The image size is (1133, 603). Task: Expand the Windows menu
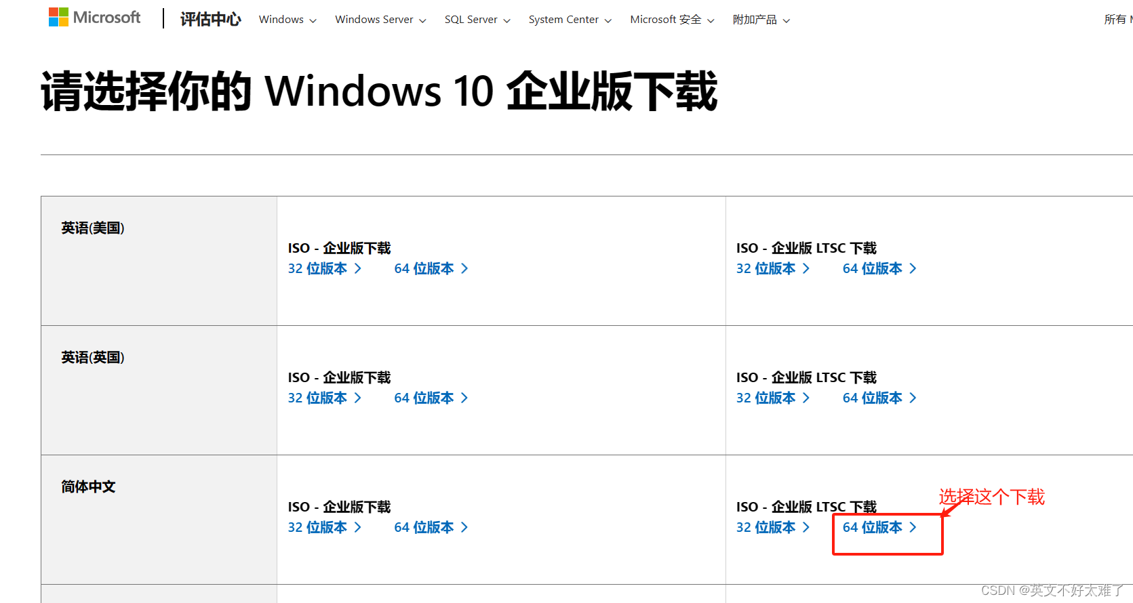click(x=287, y=20)
